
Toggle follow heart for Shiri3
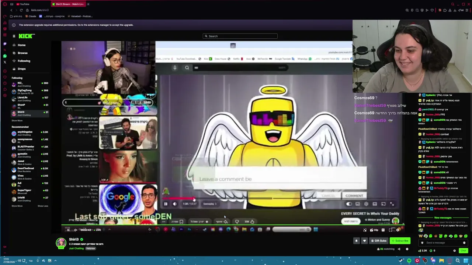(364, 241)
